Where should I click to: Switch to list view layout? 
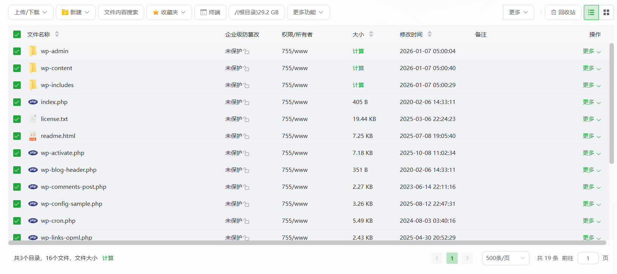click(591, 12)
